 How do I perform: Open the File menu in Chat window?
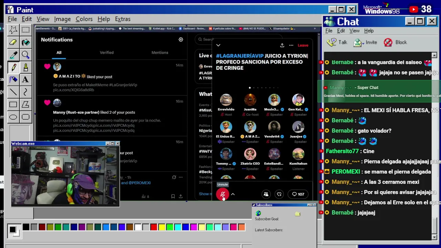pyautogui.click(x=329, y=31)
